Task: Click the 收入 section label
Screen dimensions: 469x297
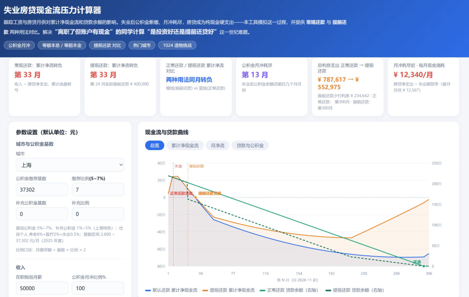Action: (20, 268)
